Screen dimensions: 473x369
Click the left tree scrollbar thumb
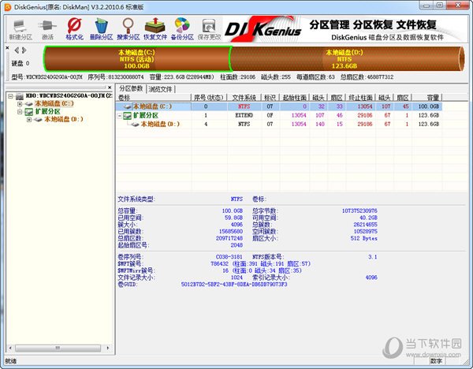58,348
